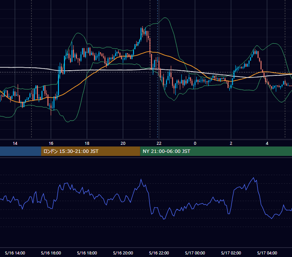292x257 pixels.
Task: Click the 5/16 16:00 label on the indicator axis
Action: coord(51,253)
